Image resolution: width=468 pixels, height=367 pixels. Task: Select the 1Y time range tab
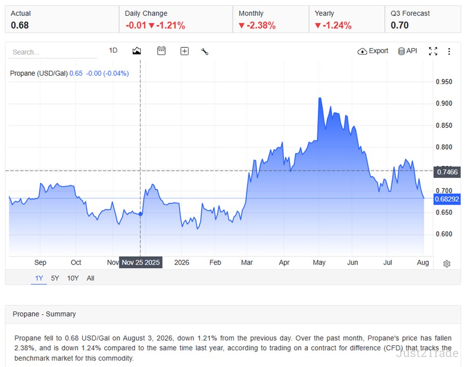pyautogui.click(x=39, y=278)
